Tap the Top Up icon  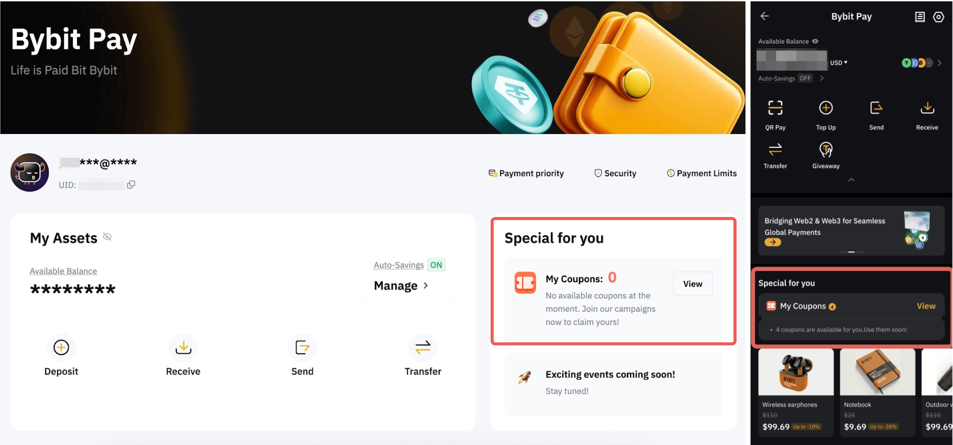pyautogui.click(x=826, y=108)
